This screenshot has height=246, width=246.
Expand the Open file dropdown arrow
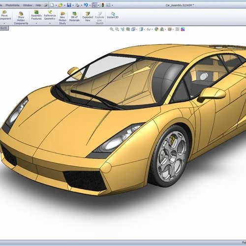click(x=64, y=5)
